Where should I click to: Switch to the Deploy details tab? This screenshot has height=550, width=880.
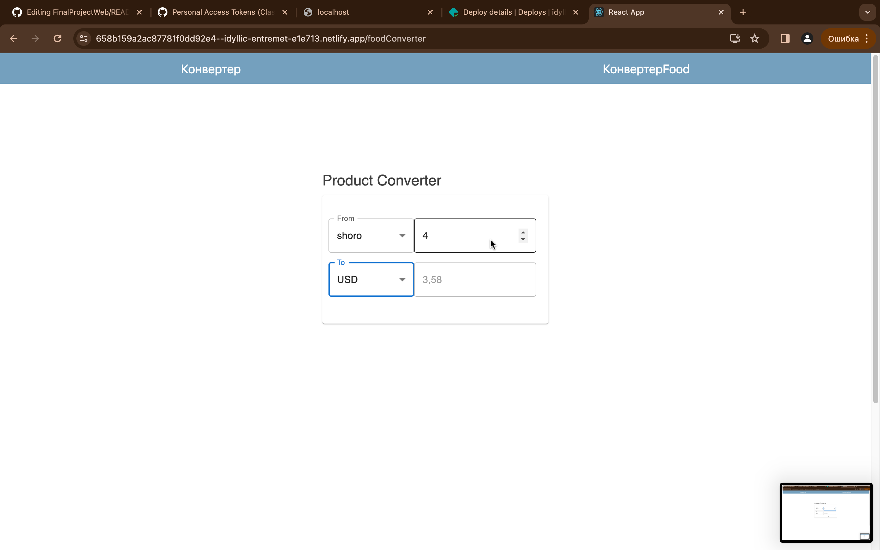point(513,12)
